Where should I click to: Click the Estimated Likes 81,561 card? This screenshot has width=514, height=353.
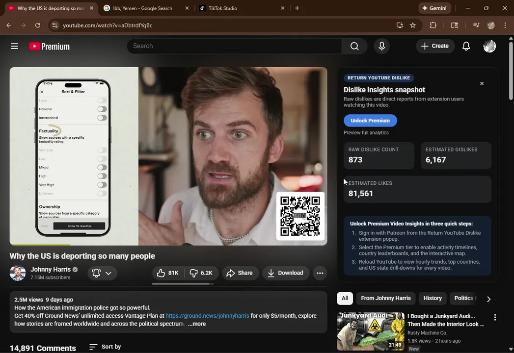click(x=417, y=189)
